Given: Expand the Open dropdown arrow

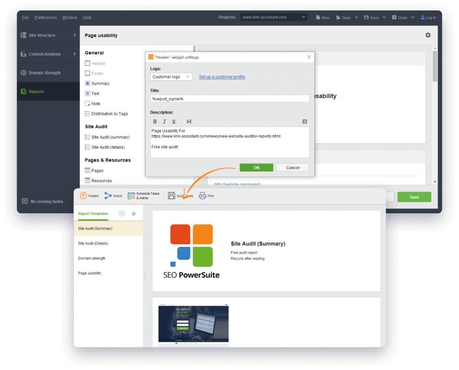Looking at the screenshot, I should 356,17.
